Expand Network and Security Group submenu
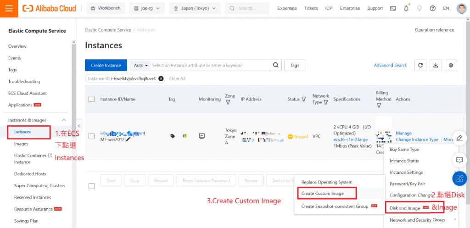The width and height of the screenshot is (470, 228). [x=417, y=220]
